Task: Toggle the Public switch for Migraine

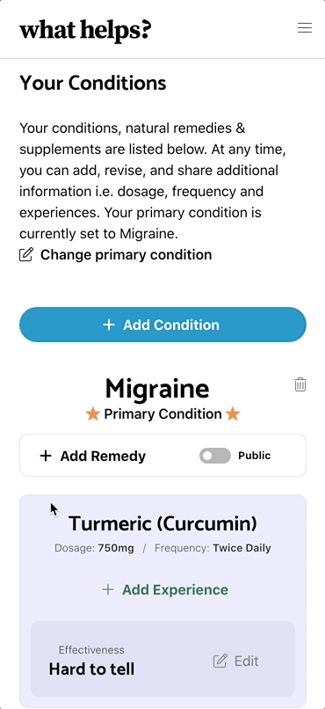Action: click(x=215, y=456)
